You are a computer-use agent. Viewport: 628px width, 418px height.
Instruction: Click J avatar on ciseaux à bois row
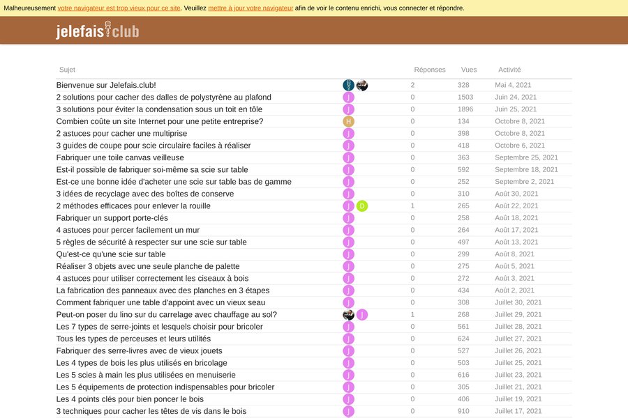point(348,279)
